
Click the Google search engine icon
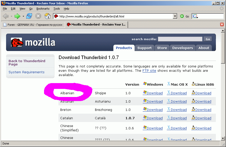coord(195,16)
